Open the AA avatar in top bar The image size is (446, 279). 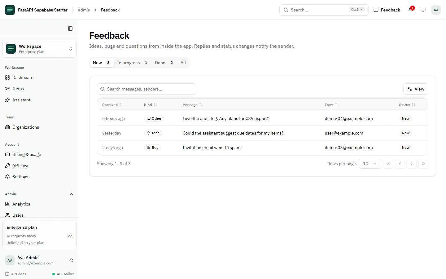[436, 10]
